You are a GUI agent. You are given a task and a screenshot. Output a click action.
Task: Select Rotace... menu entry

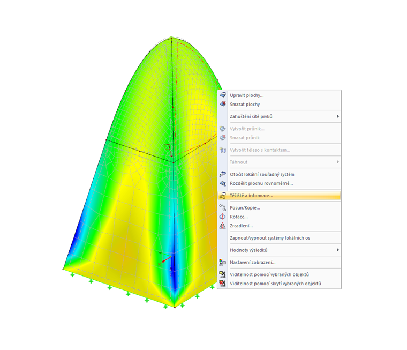coord(280,217)
